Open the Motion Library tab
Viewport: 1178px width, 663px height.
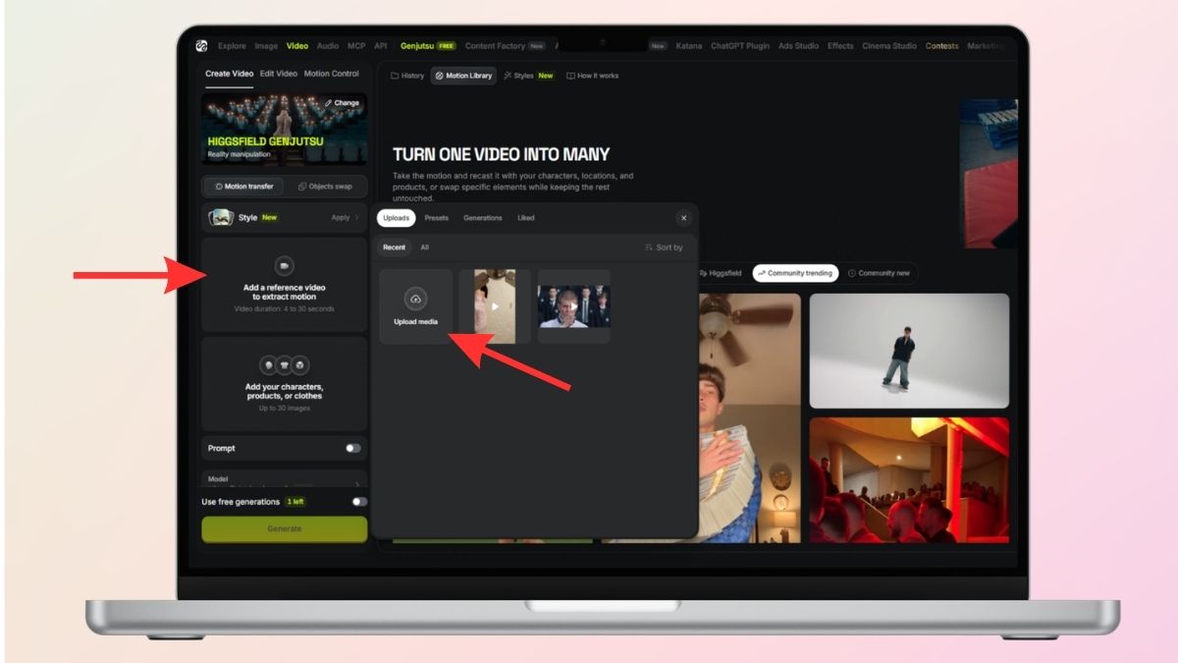(x=463, y=76)
